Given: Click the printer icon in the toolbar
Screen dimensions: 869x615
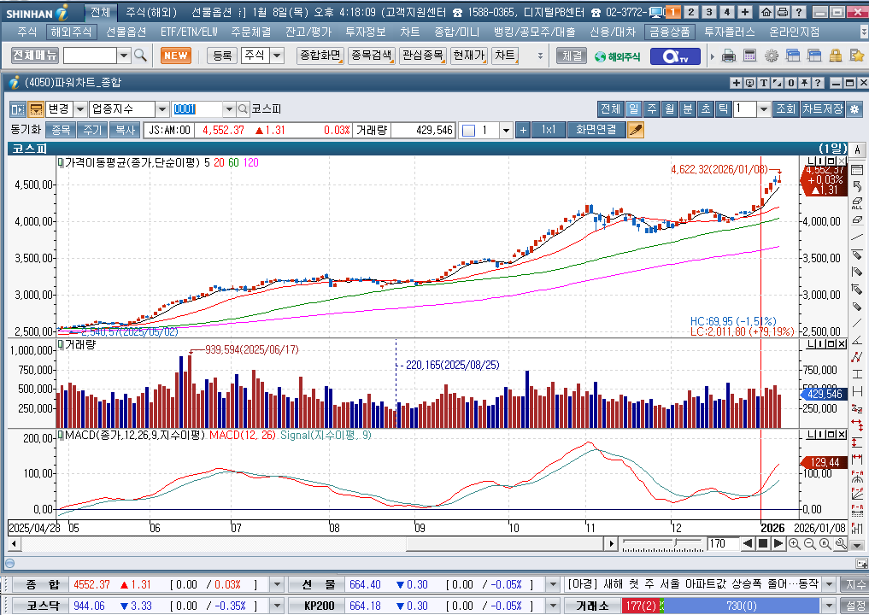Looking at the screenshot, I should pyautogui.click(x=730, y=56).
